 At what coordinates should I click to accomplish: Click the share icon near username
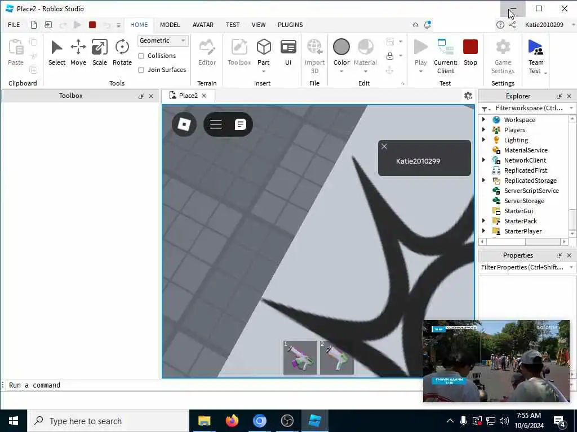pos(512,25)
